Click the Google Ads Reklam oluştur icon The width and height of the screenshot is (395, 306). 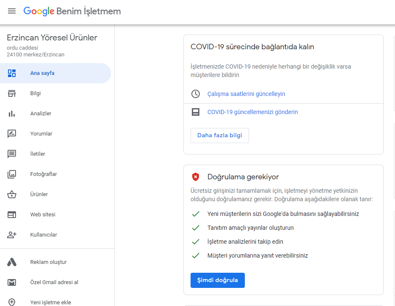tap(12, 262)
